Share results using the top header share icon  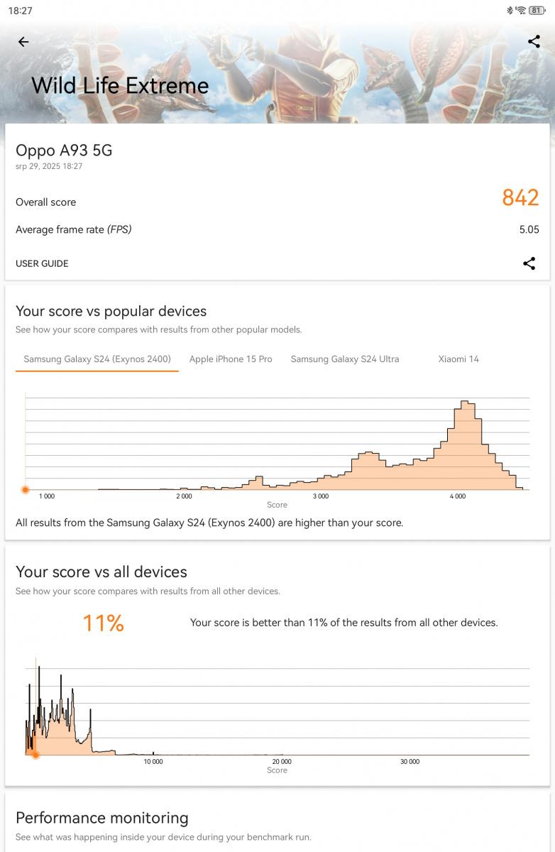[x=534, y=42]
